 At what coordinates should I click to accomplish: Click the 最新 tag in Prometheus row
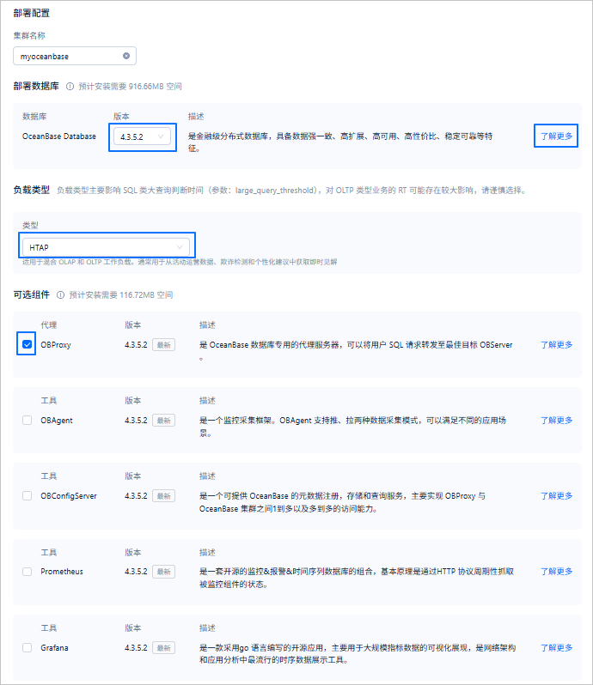pos(163,572)
